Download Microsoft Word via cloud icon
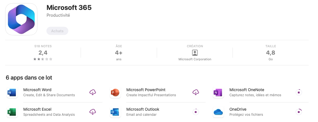 coord(93,92)
